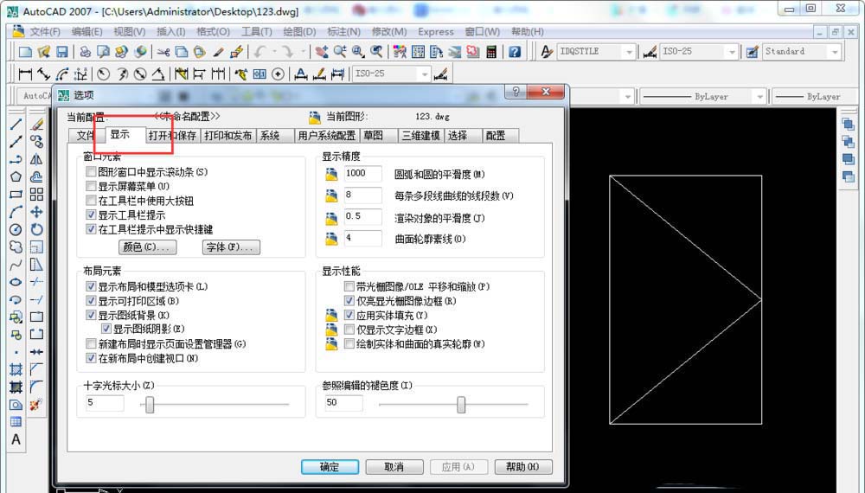865x493 pixels.
Task: Toggle 应用实体填充 checkbox
Action: pos(349,316)
